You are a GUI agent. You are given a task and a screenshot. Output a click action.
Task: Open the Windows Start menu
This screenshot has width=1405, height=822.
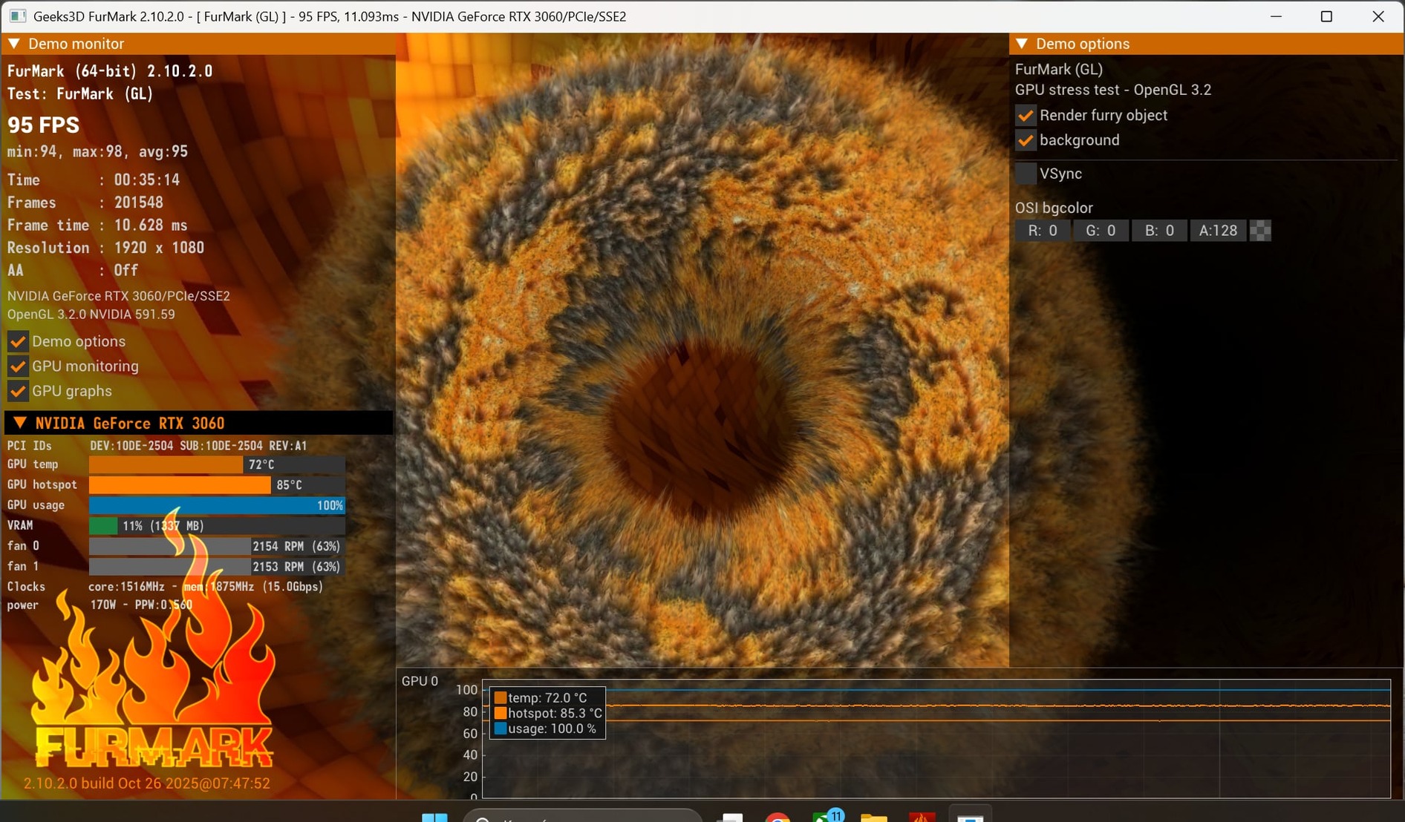point(434,816)
